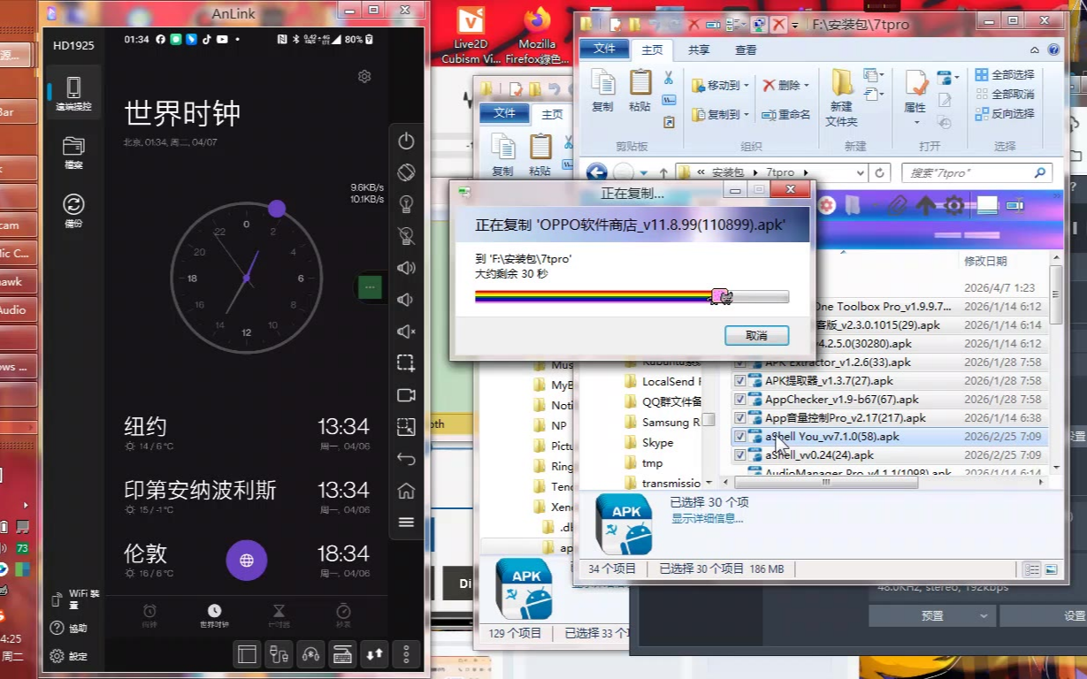Image resolution: width=1087 pixels, height=679 pixels.
Task: Open the address bar path history dropdown
Action: click(x=860, y=173)
